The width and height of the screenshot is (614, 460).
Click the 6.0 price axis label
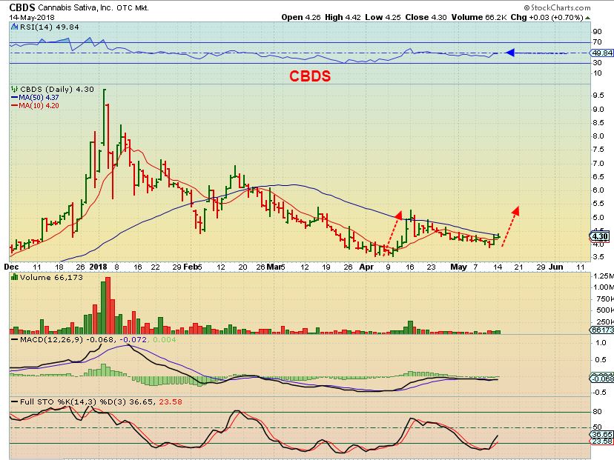point(598,190)
